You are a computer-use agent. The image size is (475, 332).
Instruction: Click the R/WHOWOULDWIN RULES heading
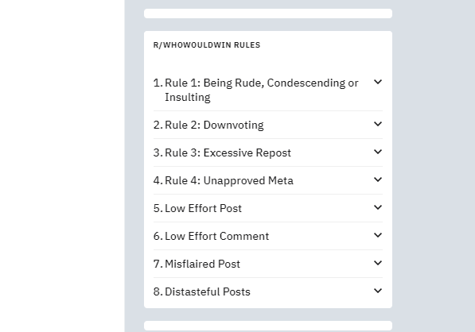point(207,45)
